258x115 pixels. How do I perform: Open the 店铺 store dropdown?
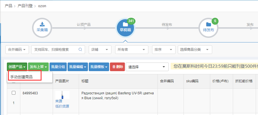click(x=100, y=50)
